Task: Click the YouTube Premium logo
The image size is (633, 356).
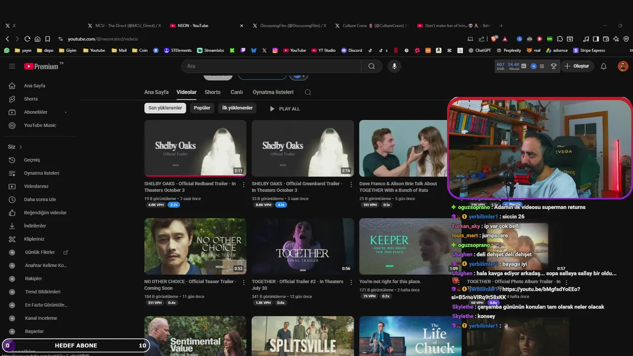Action: [42, 66]
